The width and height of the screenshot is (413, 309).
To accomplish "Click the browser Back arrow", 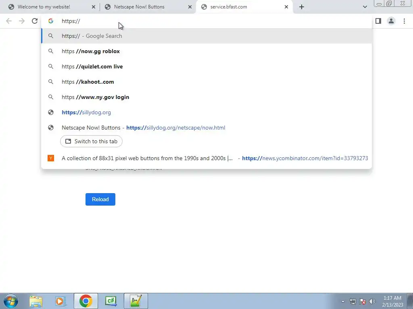I will pos(9,21).
